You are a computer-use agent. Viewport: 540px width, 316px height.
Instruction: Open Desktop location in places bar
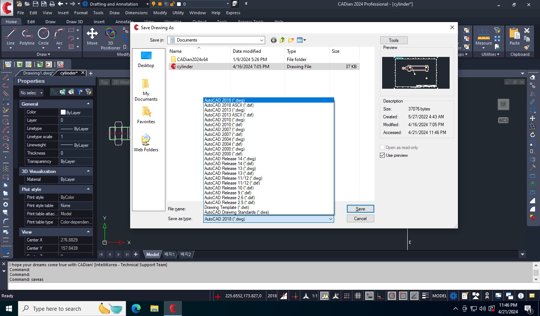click(146, 60)
